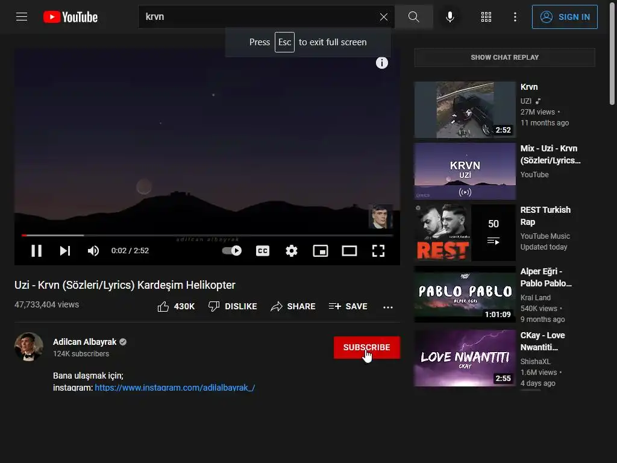Click the UZI artist name

pyautogui.click(x=525, y=101)
